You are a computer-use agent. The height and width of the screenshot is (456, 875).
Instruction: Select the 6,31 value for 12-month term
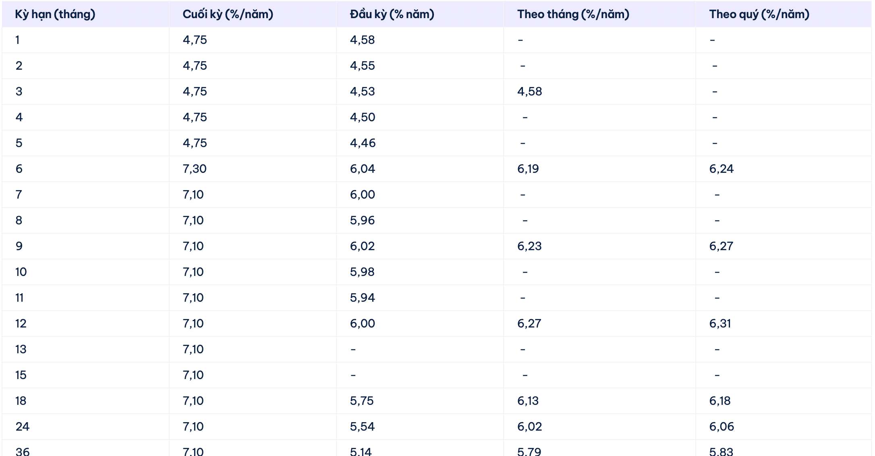click(720, 323)
